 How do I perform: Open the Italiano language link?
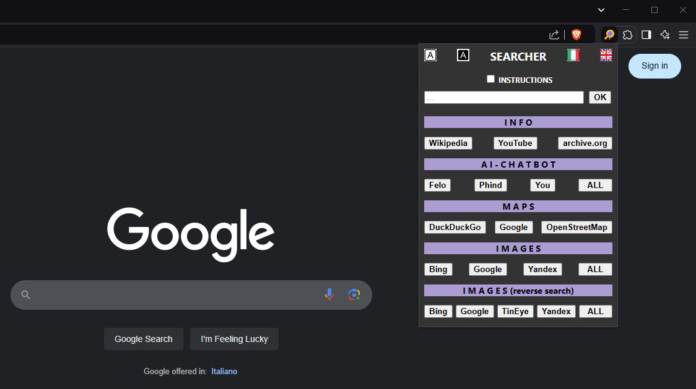(224, 372)
